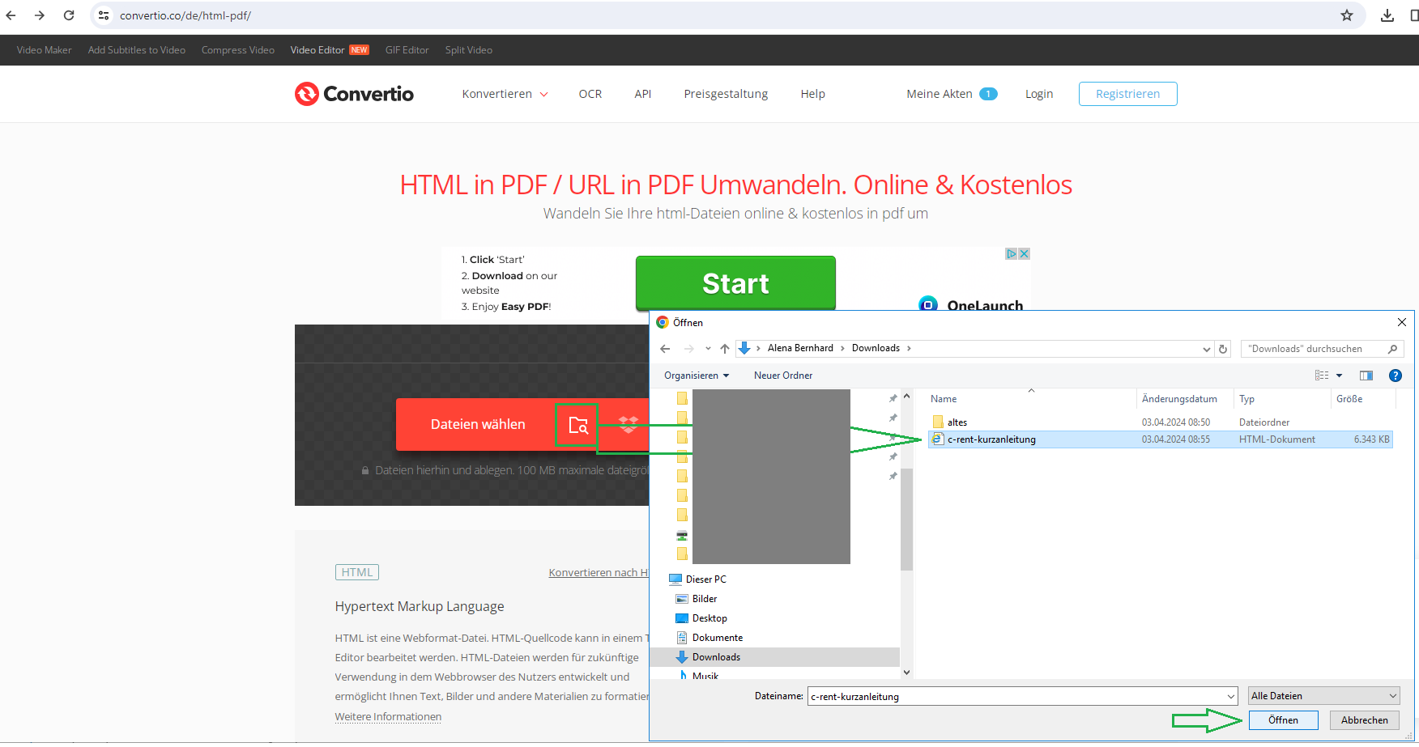The image size is (1419, 747).
Task: Click the Weitere Informationen link
Action: coord(388,717)
